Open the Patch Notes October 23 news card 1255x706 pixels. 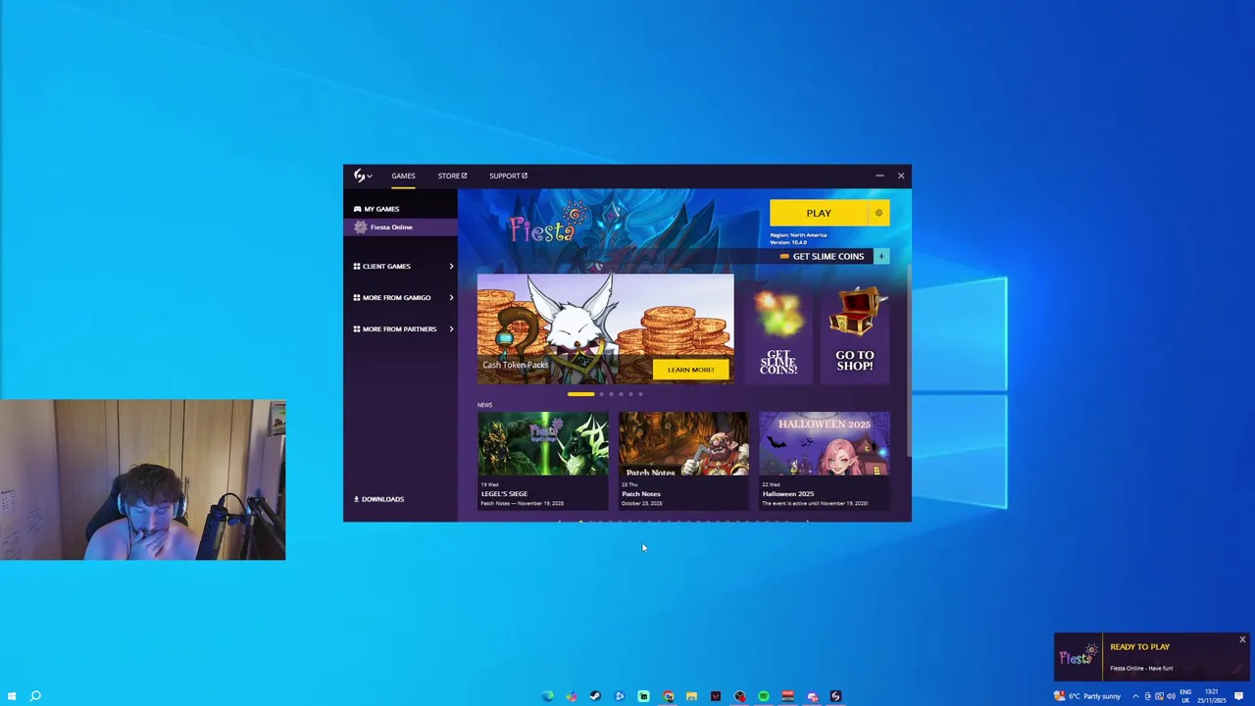point(683,460)
